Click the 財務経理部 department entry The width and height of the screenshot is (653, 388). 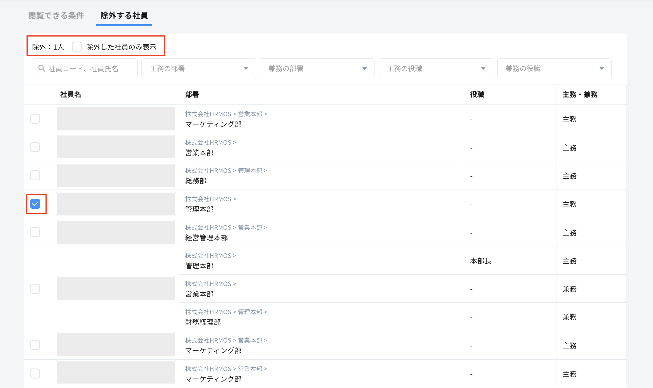[x=203, y=322]
